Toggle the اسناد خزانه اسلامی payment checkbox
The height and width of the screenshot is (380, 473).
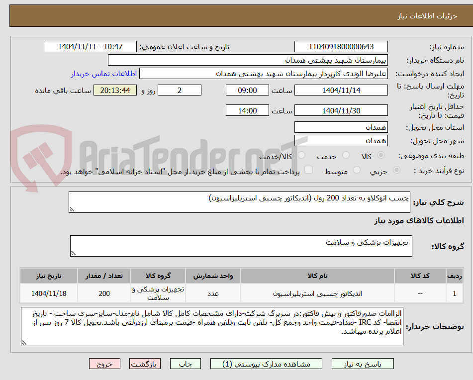click(308, 170)
